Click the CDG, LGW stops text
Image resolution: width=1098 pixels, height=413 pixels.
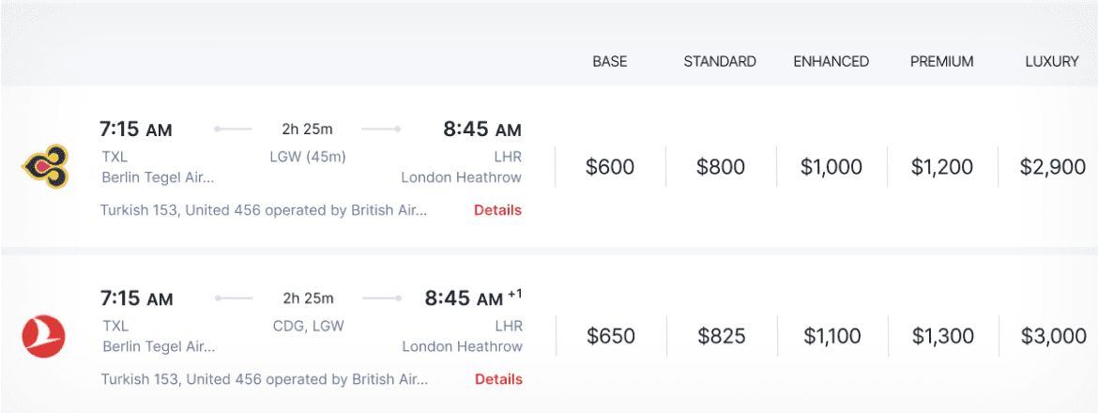pos(308,325)
